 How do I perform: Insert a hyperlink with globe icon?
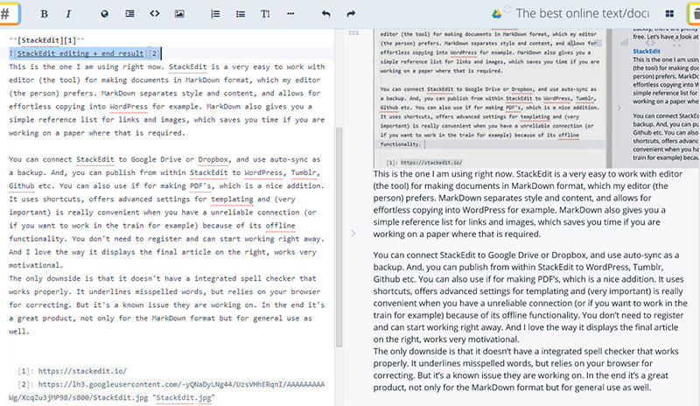point(105,14)
